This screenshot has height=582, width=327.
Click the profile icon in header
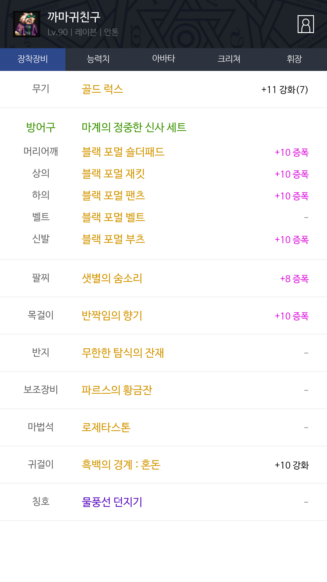306,24
